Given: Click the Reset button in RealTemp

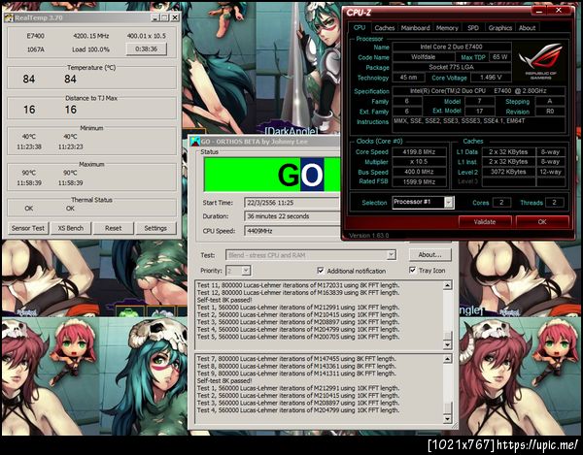Looking at the screenshot, I should point(113,228).
